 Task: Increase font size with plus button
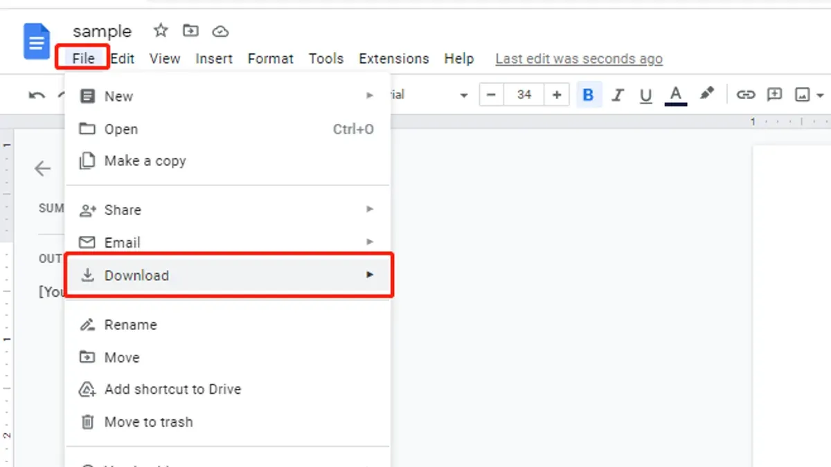pos(556,95)
